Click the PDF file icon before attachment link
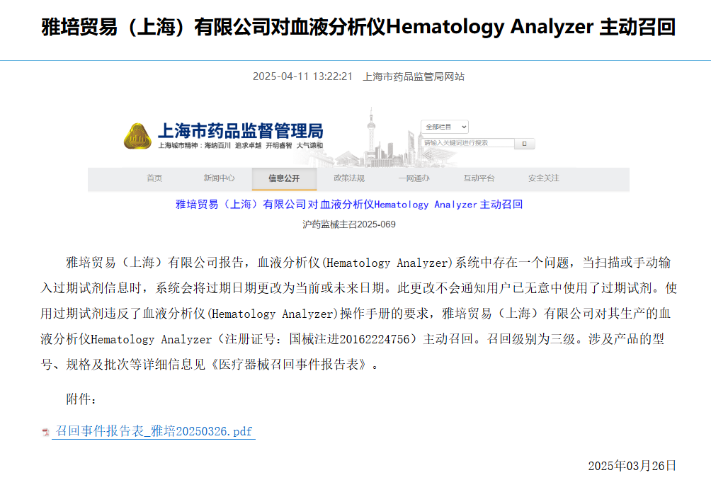 click(x=46, y=432)
